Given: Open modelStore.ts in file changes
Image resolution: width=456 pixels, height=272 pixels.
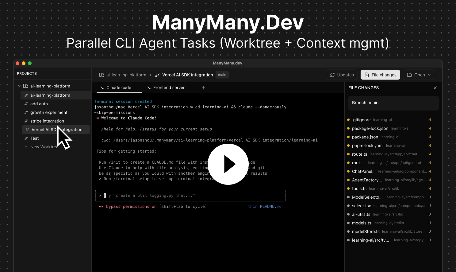Looking at the screenshot, I should (x=389, y=231).
